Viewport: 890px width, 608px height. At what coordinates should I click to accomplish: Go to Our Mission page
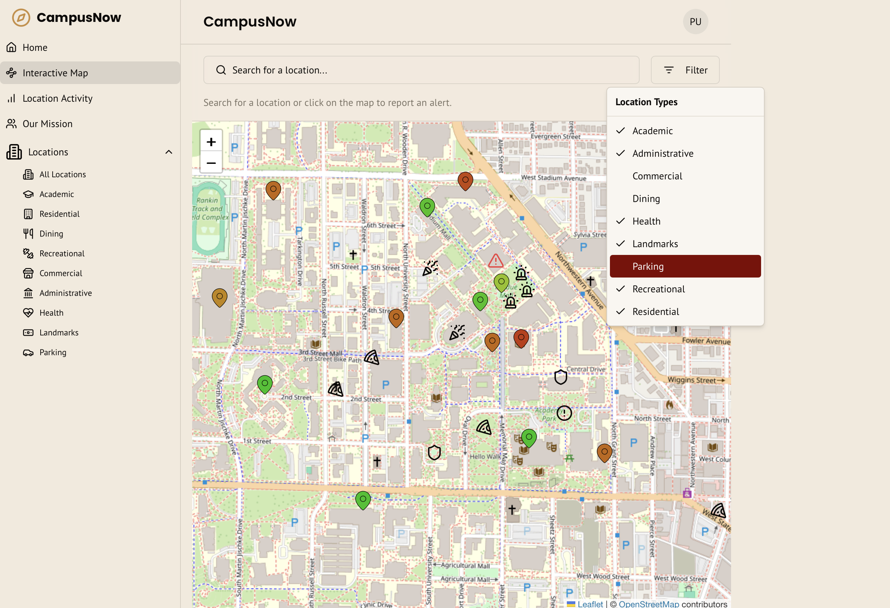47,124
